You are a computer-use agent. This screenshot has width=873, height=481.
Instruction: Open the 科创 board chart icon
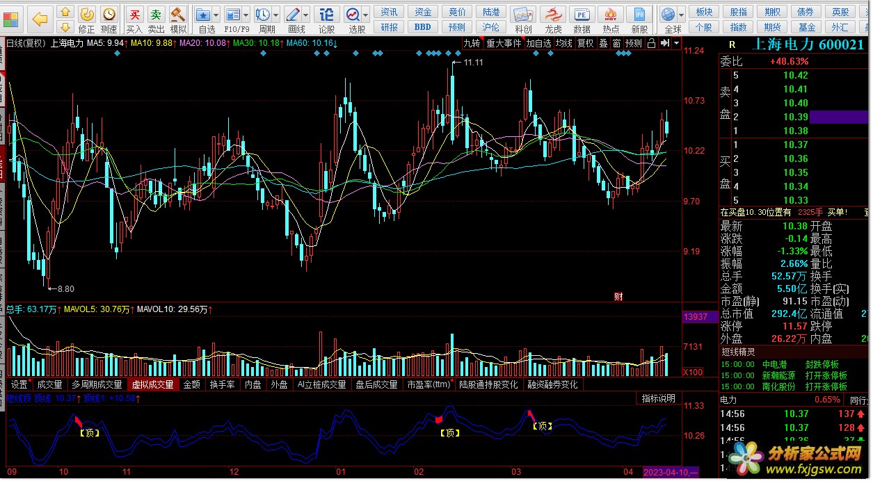[523, 19]
